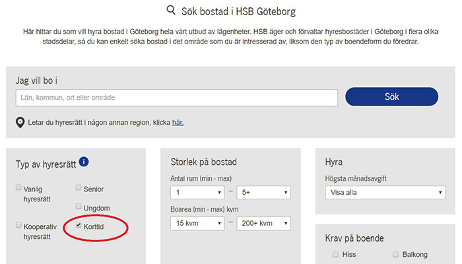
Task: Follow the 'här' link for other regions
Action: pos(178,123)
